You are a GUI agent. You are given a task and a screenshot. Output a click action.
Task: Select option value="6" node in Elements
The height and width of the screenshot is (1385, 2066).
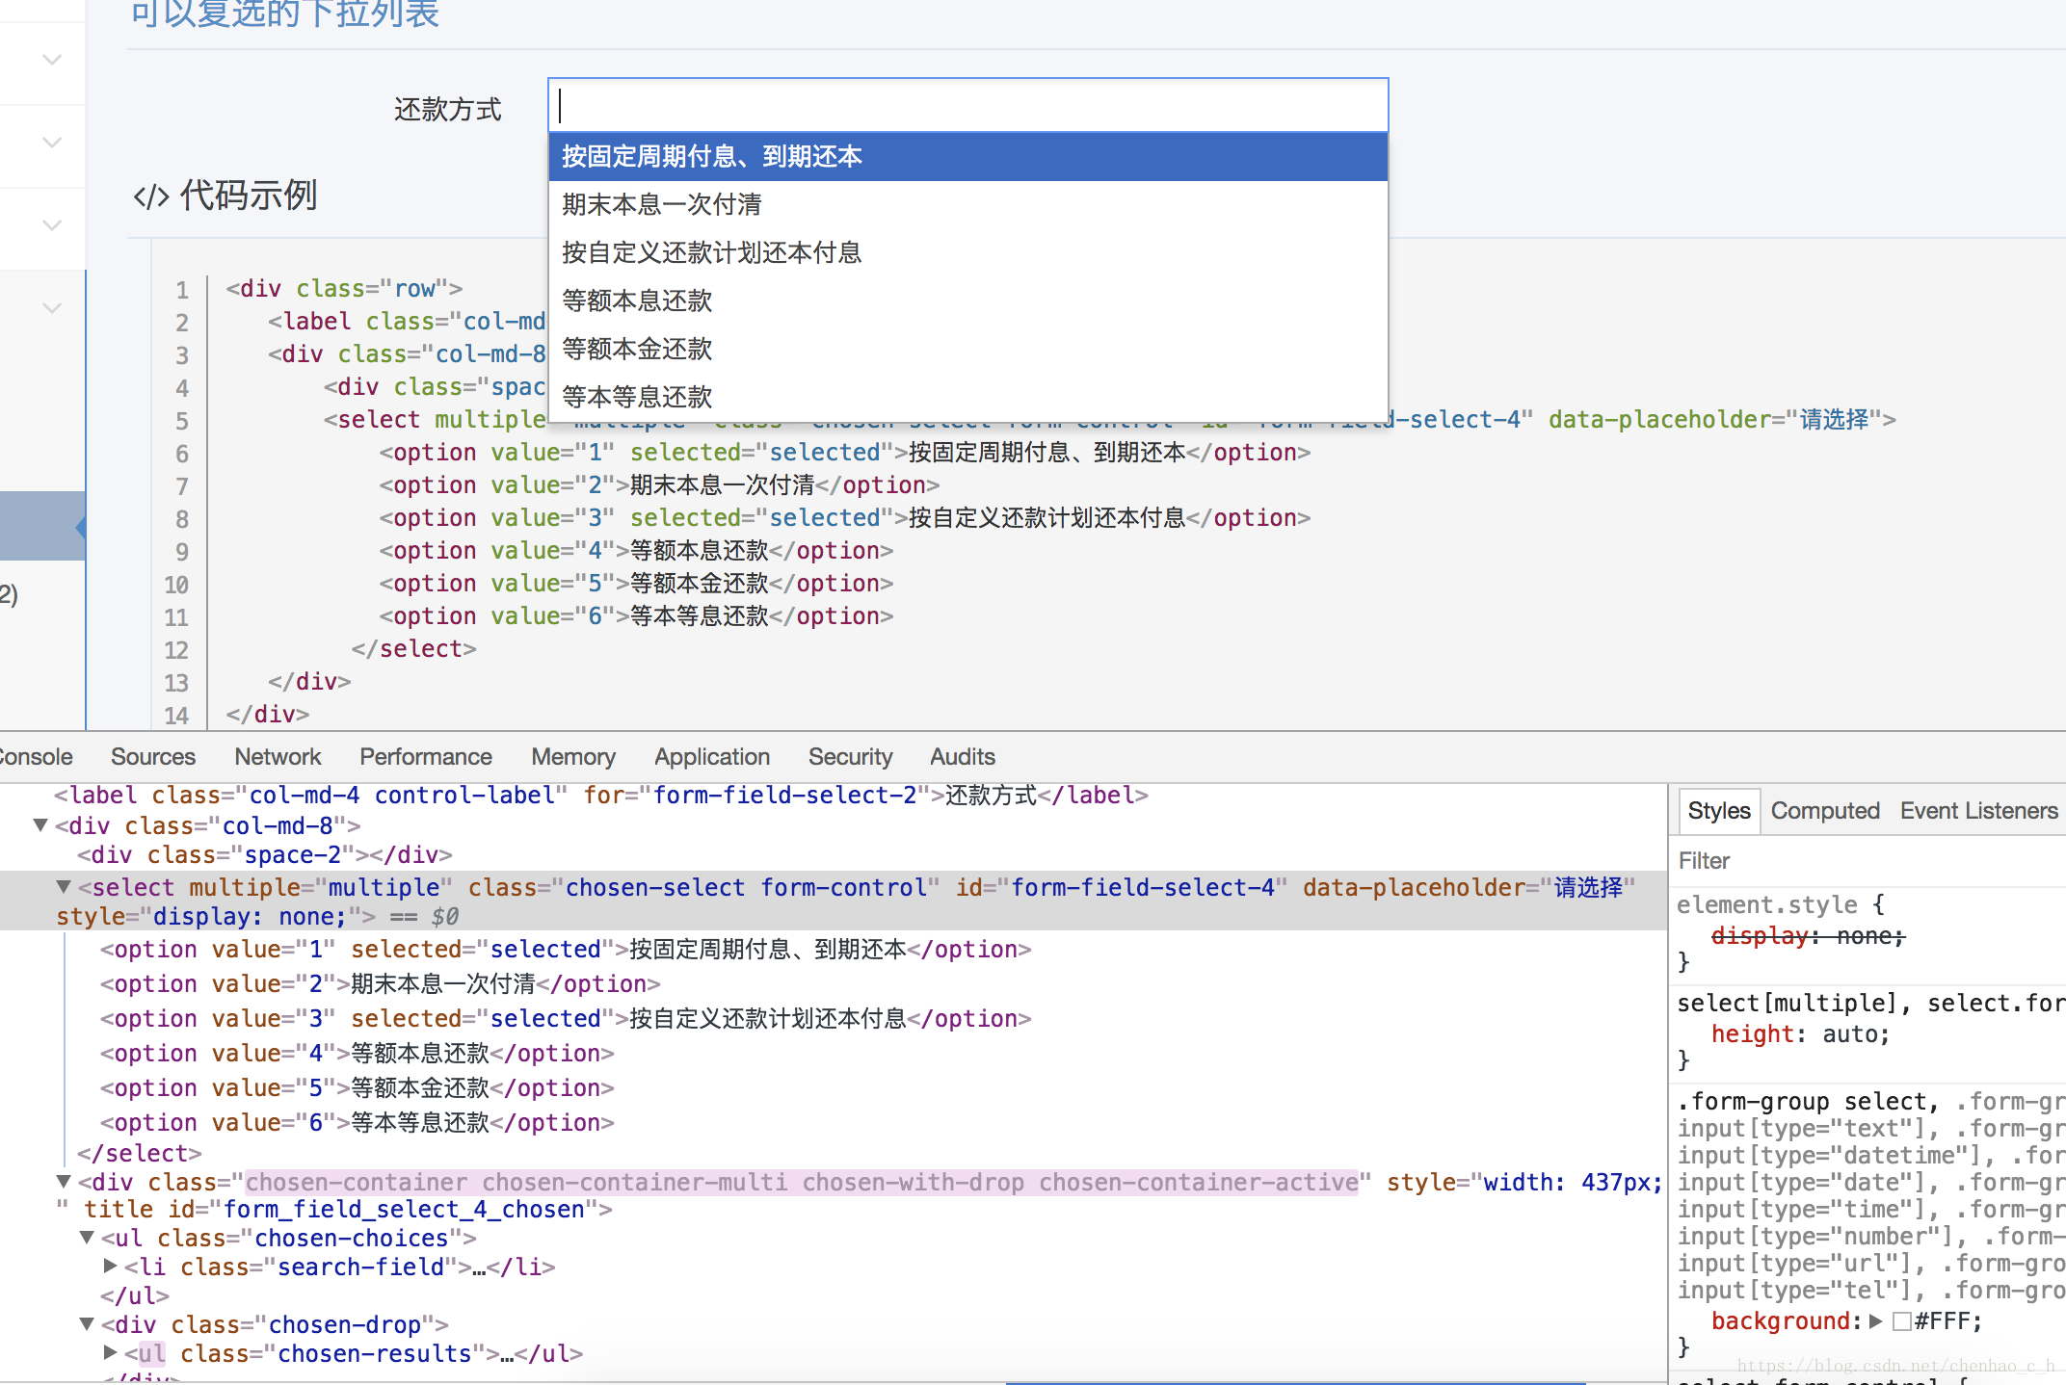[x=358, y=1123]
